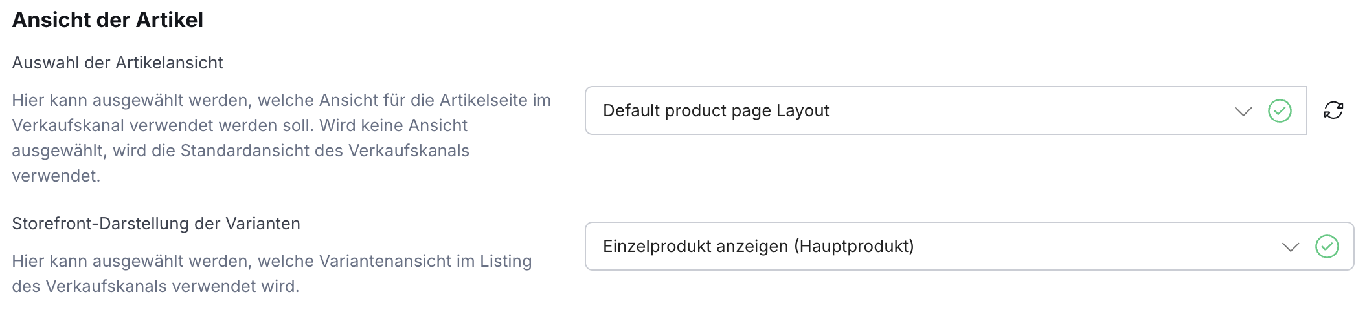Select the 'Default product page Layout' text value
This screenshot has height=312, width=1367.
coord(716,110)
